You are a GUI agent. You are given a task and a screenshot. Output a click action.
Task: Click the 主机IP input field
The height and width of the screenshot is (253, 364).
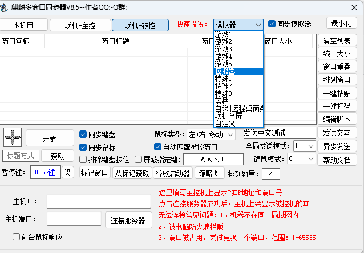tap(98, 202)
